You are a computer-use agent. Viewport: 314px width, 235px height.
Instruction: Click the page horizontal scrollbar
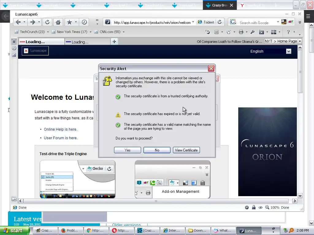click(x=156, y=201)
